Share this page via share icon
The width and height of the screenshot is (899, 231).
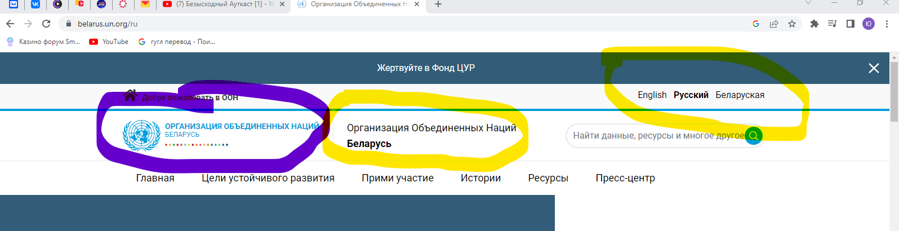pos(774,24)
